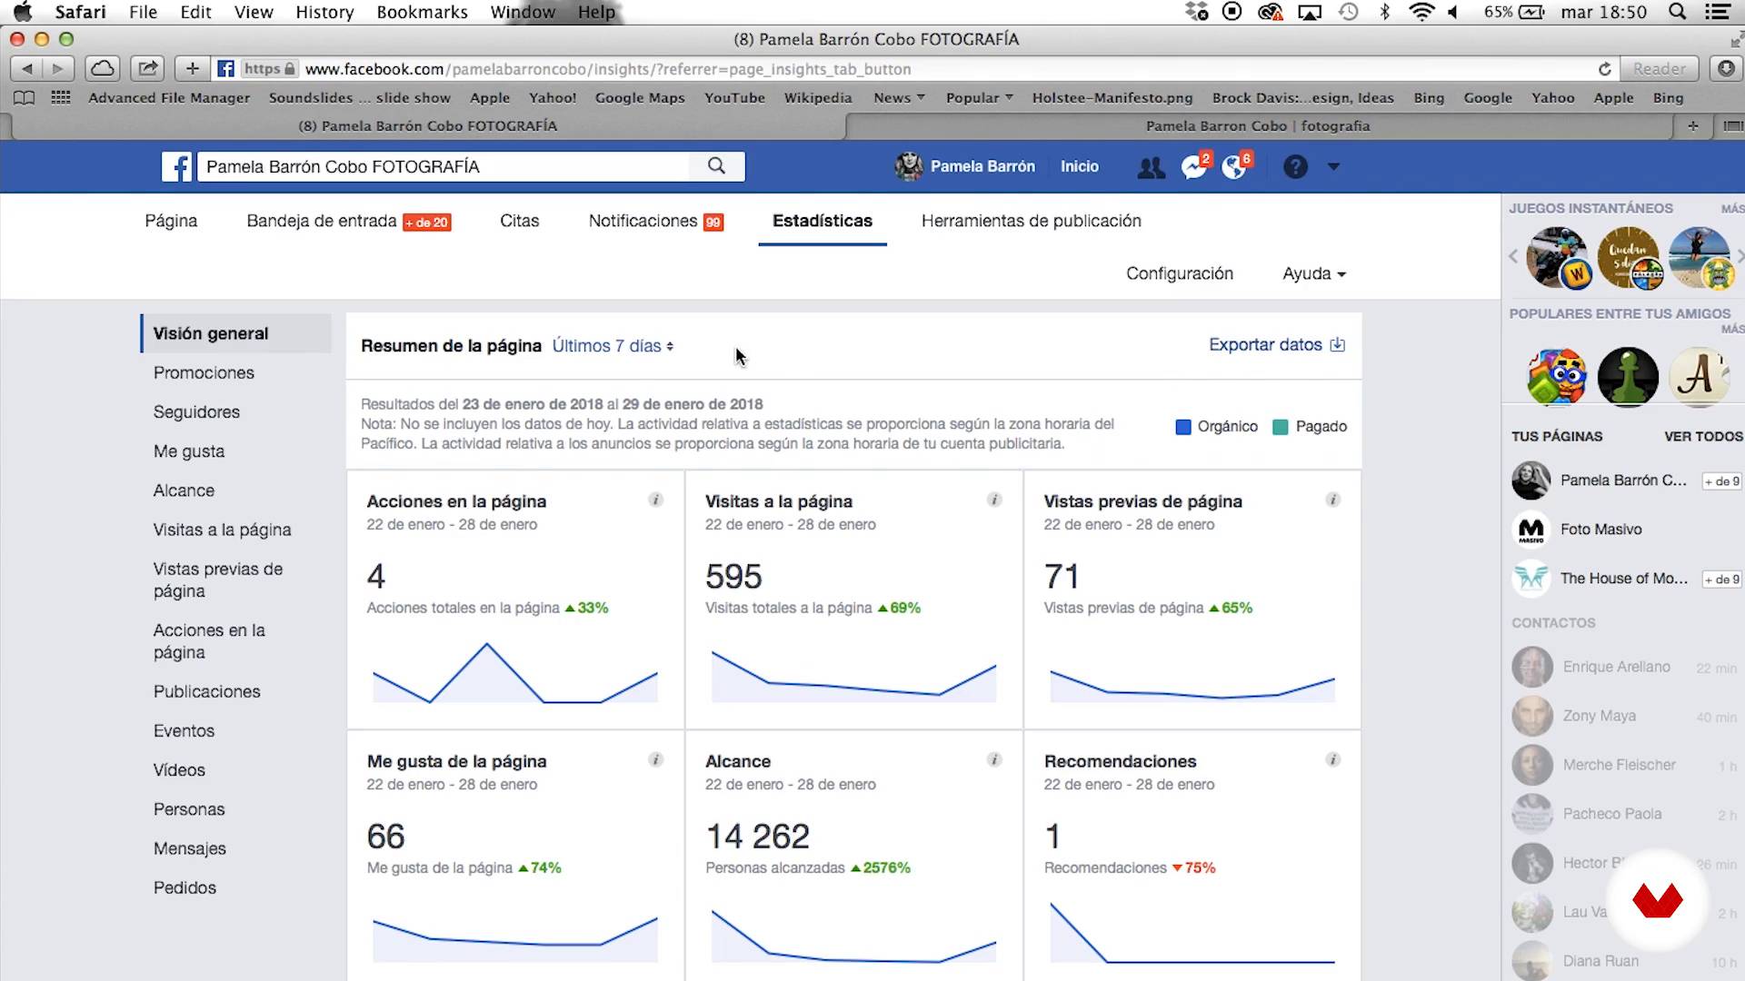The width and height of the screenshot is (1745, 981).
Task: Open Time Machine menu bar icon
Action: [x=1349, y=12]
